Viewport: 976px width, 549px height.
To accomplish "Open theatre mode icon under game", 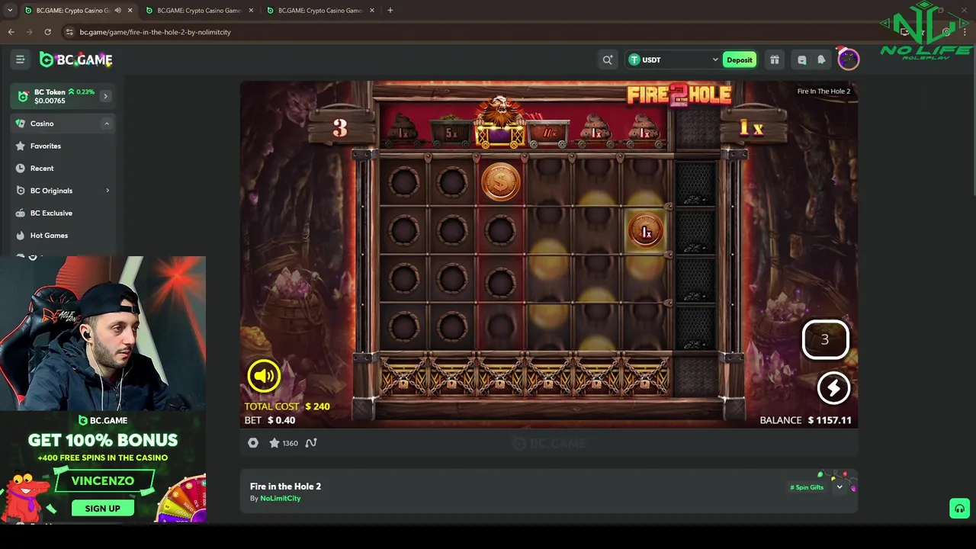I will pos(253,443).
